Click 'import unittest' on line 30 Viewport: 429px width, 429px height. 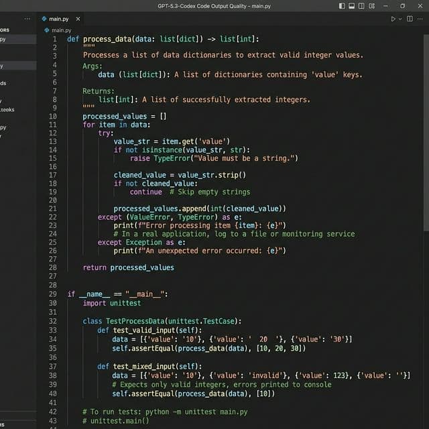(112, 303)
